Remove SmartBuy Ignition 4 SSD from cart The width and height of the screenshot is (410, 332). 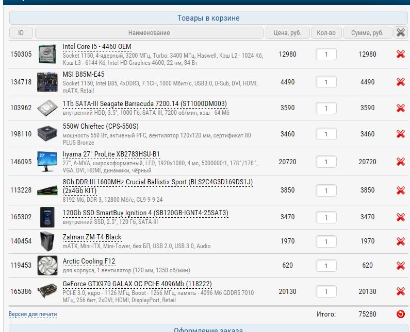tap(401, 217)
